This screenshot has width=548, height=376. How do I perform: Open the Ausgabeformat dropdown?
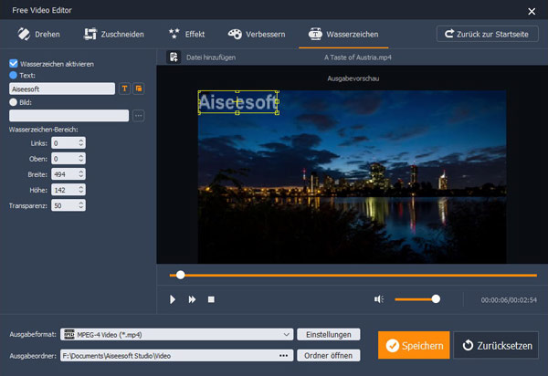point(177,334)
